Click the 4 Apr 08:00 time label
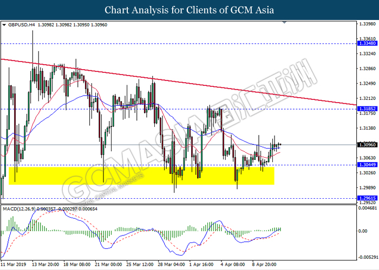This screenshot has width=379, height=270. click(232, 265)
